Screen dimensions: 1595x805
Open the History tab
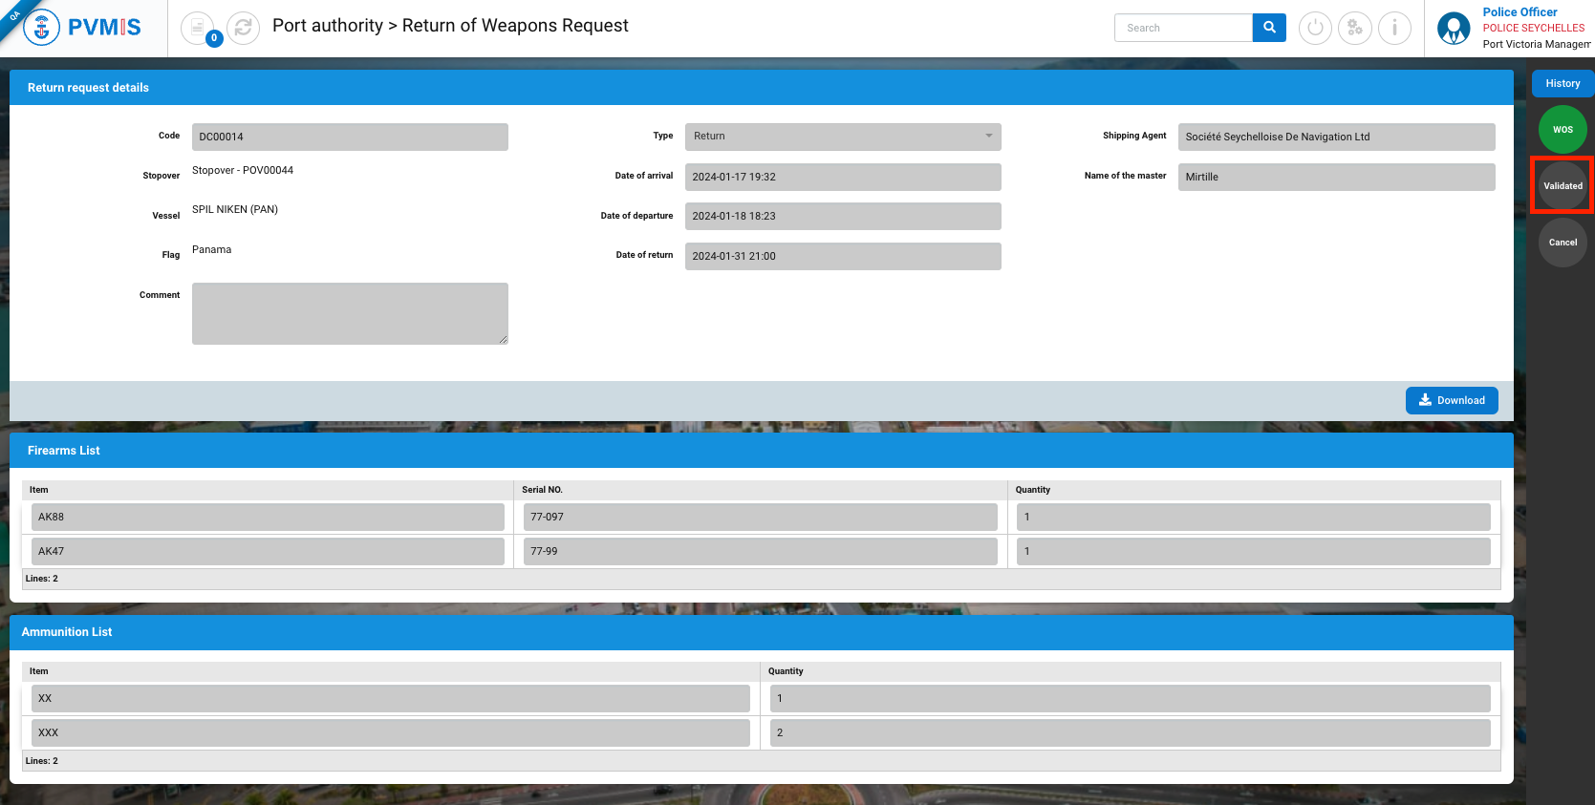tap(1563, 84)
